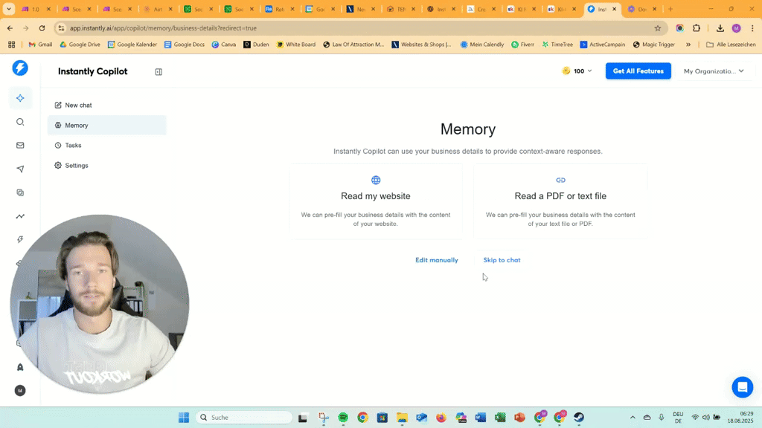Open the Alle Lesezeichen bookmarks folder

pos(731,44)
